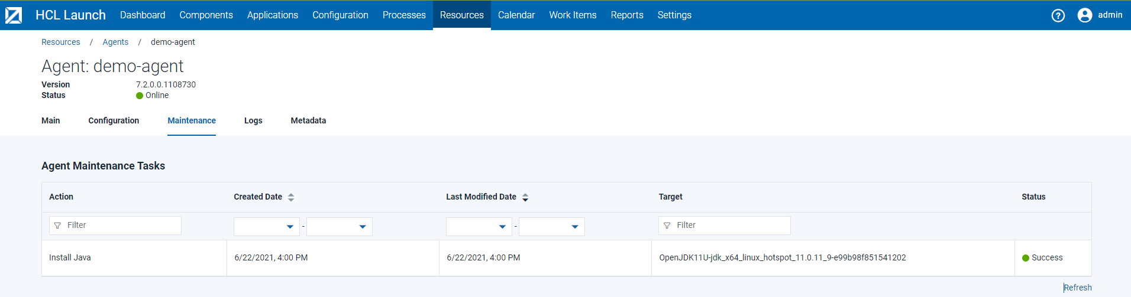Screen dimensions: 1131x297
Task: Navigate to Agents breadcrumb link
Action: [115, 42]
